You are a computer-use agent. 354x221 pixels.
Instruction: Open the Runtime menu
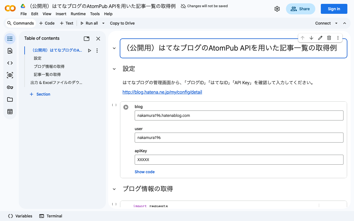pyautogui.click(x=78, y=14)
